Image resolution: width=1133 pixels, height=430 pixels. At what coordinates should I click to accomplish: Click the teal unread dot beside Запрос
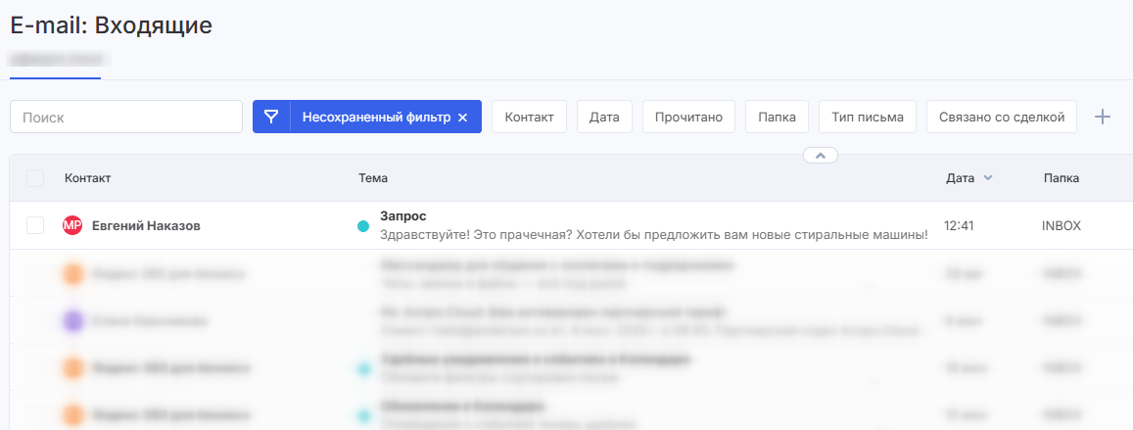point(363,226)
